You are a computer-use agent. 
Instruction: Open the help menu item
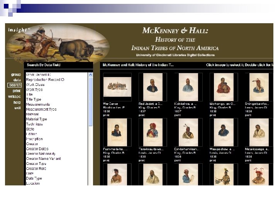click(17, 102)
